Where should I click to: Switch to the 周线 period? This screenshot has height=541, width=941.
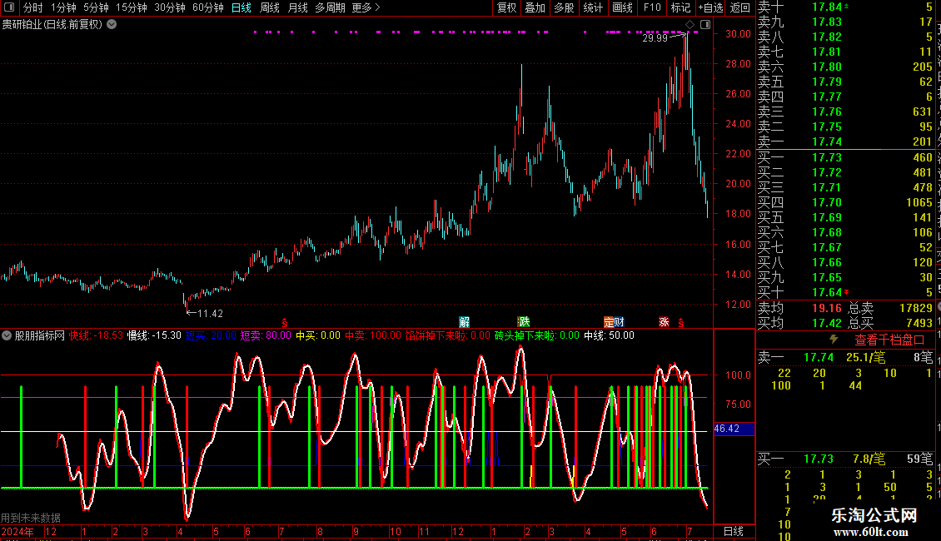(x=270, y=7)
